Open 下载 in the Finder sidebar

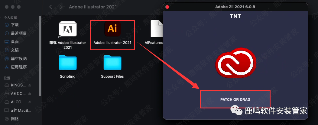(x=15, y=25)
